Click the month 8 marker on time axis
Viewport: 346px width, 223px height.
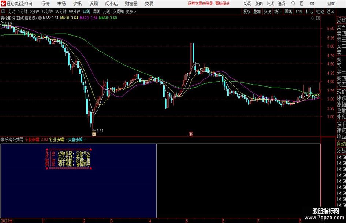coord(300,221)
